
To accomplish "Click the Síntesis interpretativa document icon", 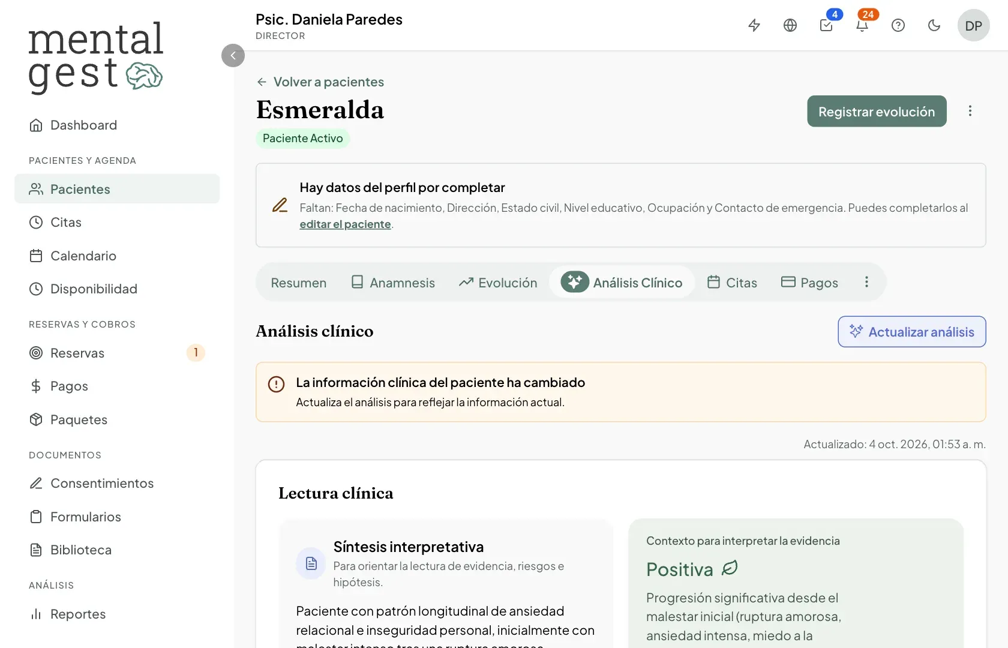I will tap(311, 563).
